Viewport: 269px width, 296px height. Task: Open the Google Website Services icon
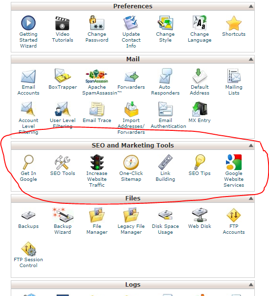click(x=234, y=162)
